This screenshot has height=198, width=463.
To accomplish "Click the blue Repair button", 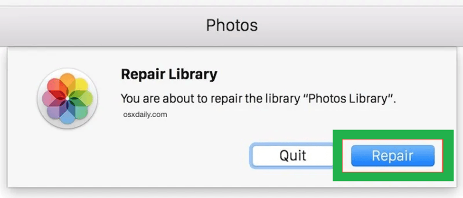I will tap(393, 156).
